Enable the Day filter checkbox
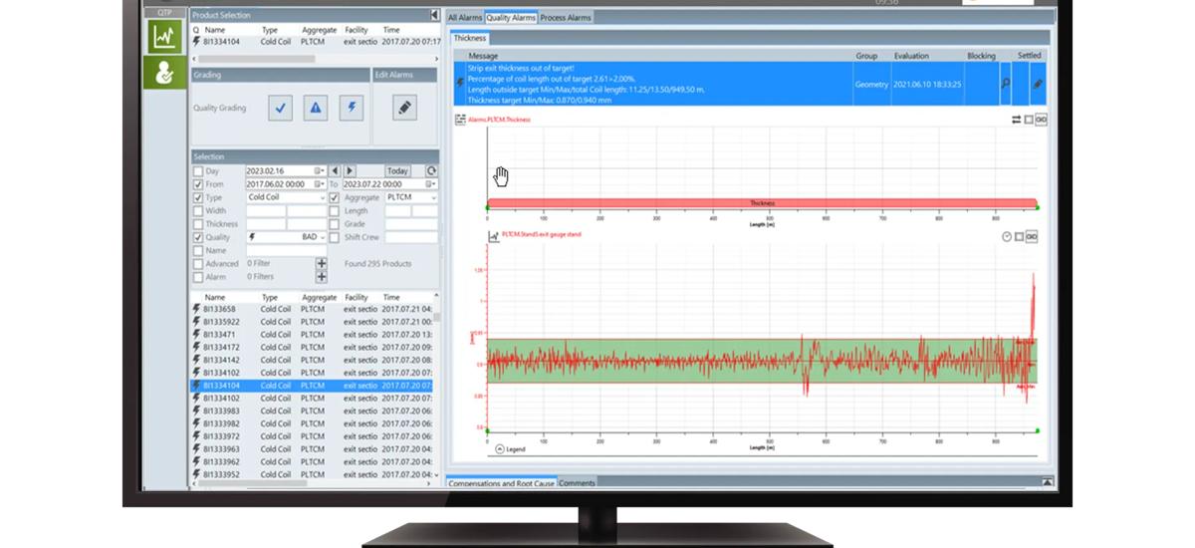Viewport: 1195px width, 548px height. [x=197, y=171]
